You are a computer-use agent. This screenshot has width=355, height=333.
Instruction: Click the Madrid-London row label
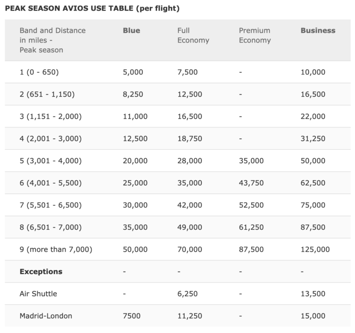tap(46, 316)
